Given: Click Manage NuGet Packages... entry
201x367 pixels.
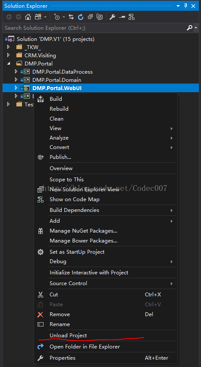Looking at the screenshot, I should 105,231.
